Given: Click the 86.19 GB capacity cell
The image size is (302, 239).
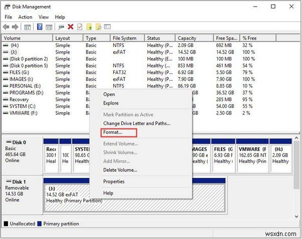Looking at the screenshot, I should tap(187, 86).
